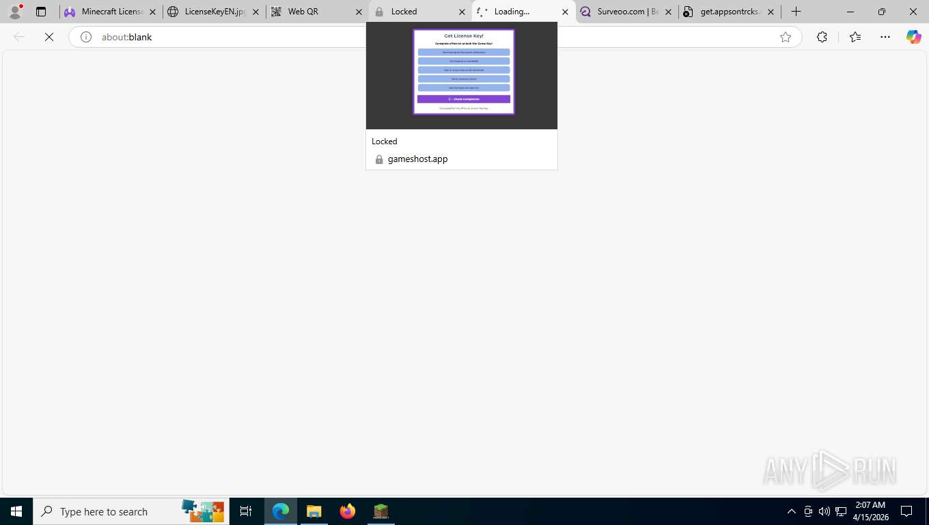Click the gameshost.app text in preview
The image size is (929, 525).
point(418,159)
